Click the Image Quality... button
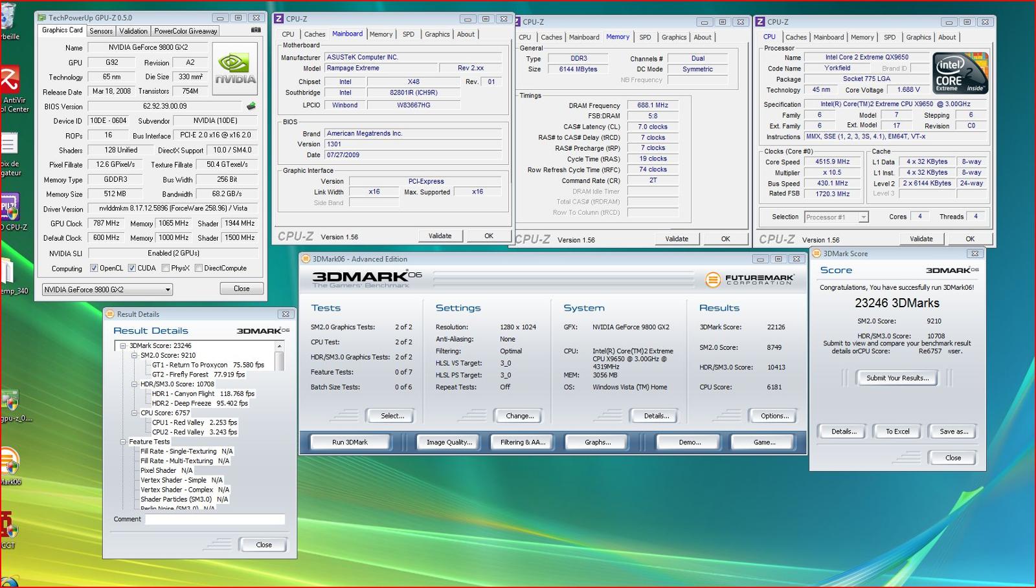The width and height of the screenshot is (1036, 588). pos(449,442)
